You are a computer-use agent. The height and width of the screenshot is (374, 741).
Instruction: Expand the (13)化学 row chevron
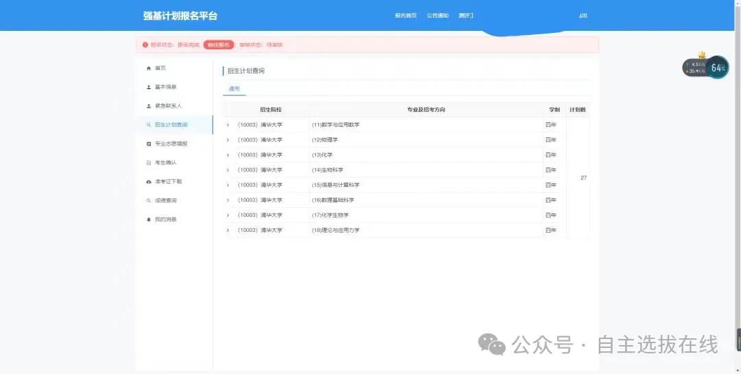click(x=228, y=155)
